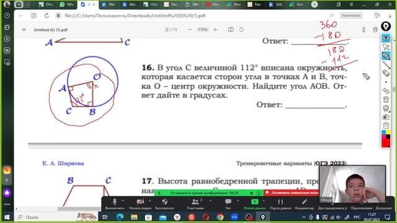The width and height of the screenshot is (397, 223).
Task: Click the participant video thumbnail Миша
Action: [x=352, y=184]
